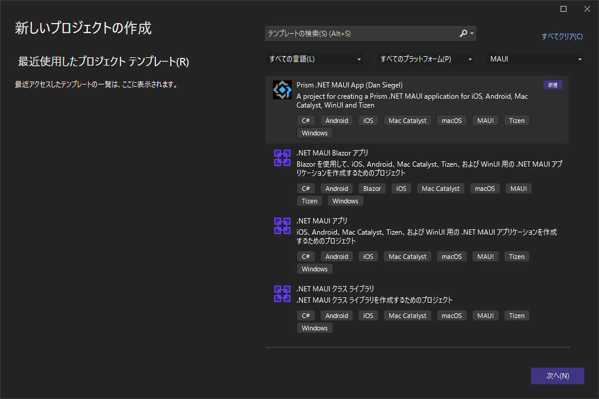This screenshot has width=599, height=399.
Task: Click the macOS tag on the Blazor template
Action: pos(485,189)
